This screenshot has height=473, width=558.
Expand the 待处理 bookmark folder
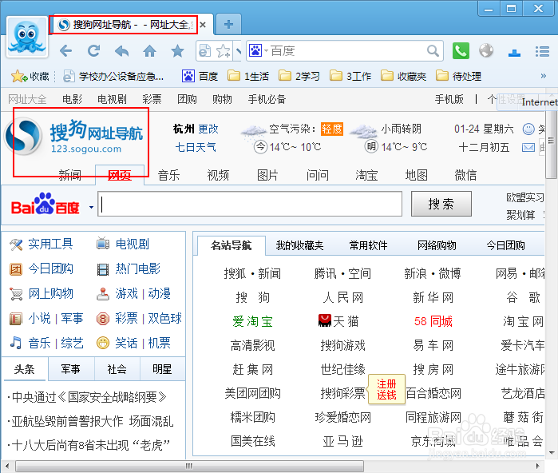(x=459, y=76)
